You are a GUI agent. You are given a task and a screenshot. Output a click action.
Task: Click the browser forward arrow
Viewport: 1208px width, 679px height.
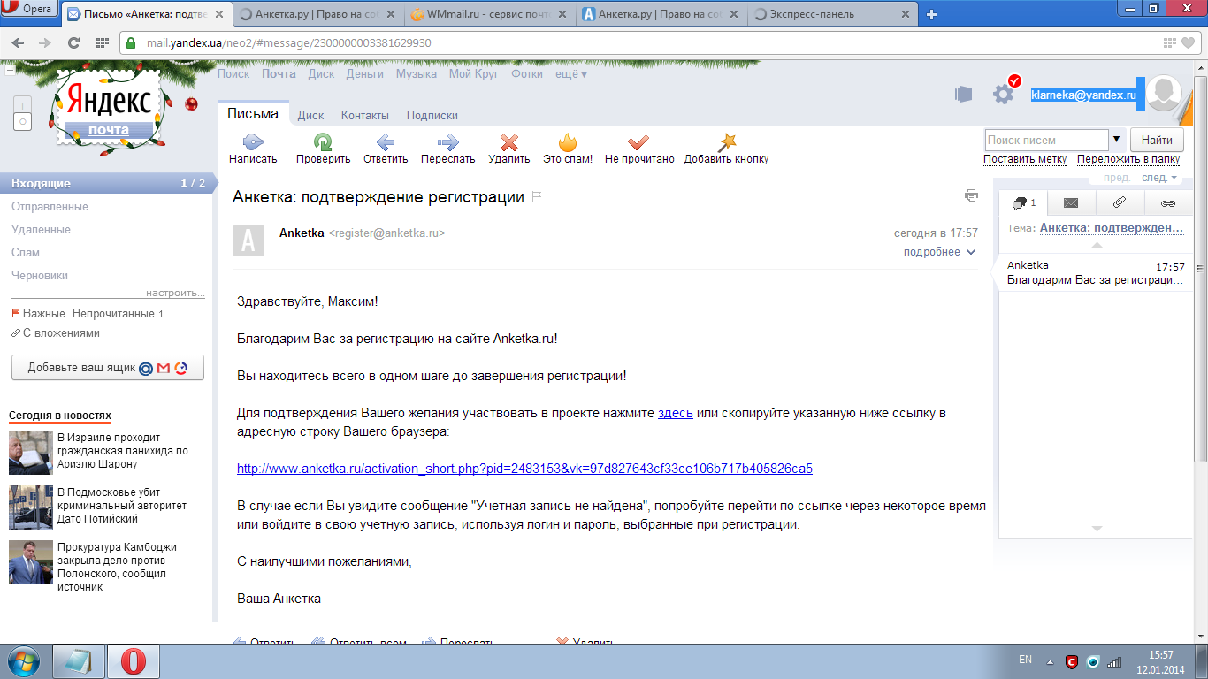[44, 42]
